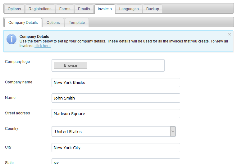Select the Invoices tab
This screenshot has width=237, height=164.
pos(105,9)
